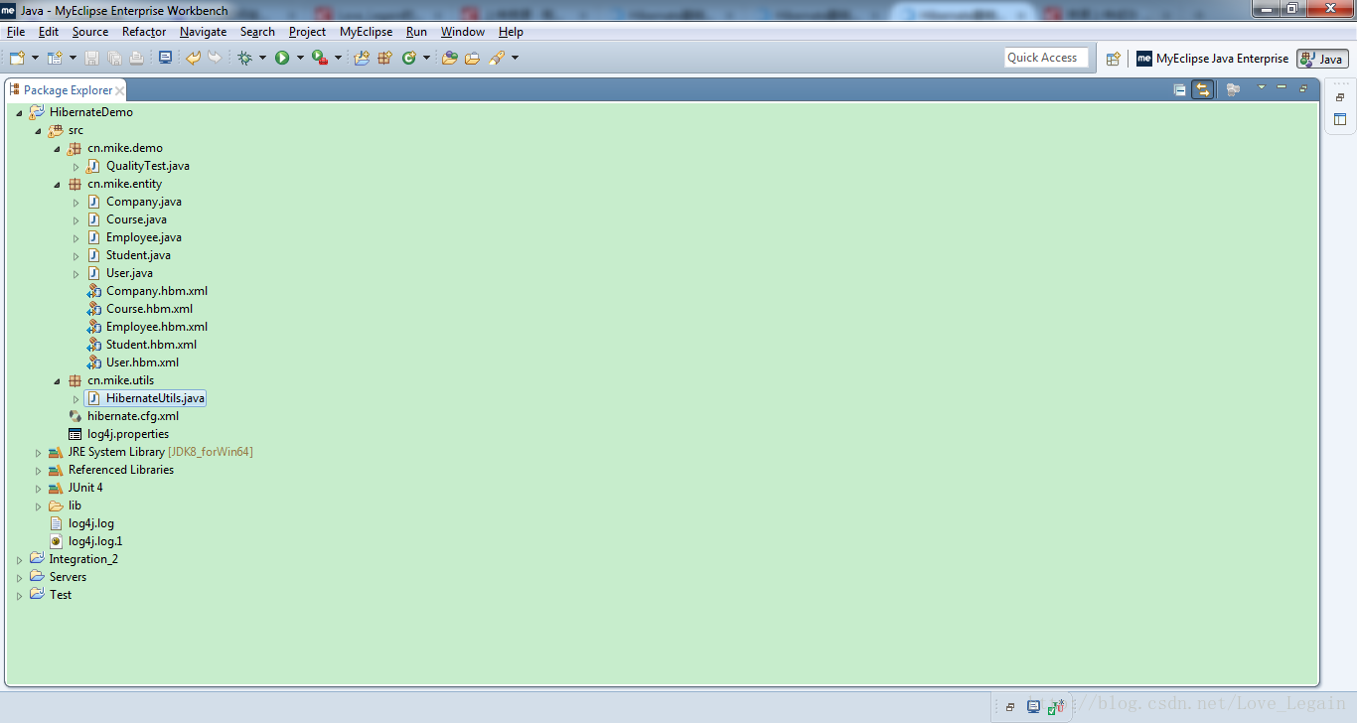Viewport: 1357px width, 723px height.
Task: Open the MyEclipse menu
Action: tap(366, 32)
